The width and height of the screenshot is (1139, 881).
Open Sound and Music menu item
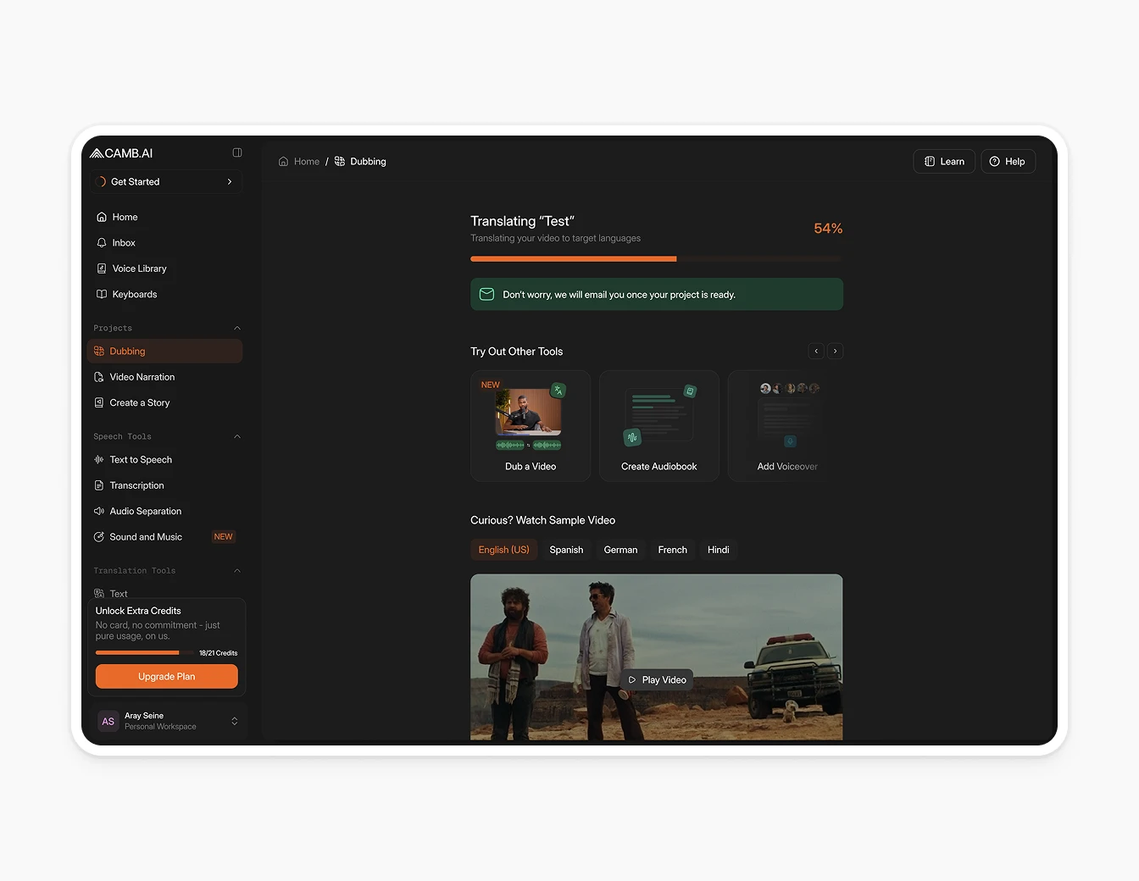tap(146, 537)
